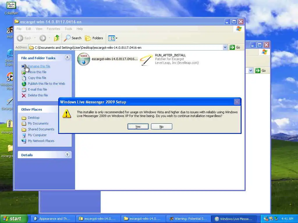The width and height of the screenshot is (298, 223).
Task: Click the My Network Places icon
Action: click(x=24, y=141)
